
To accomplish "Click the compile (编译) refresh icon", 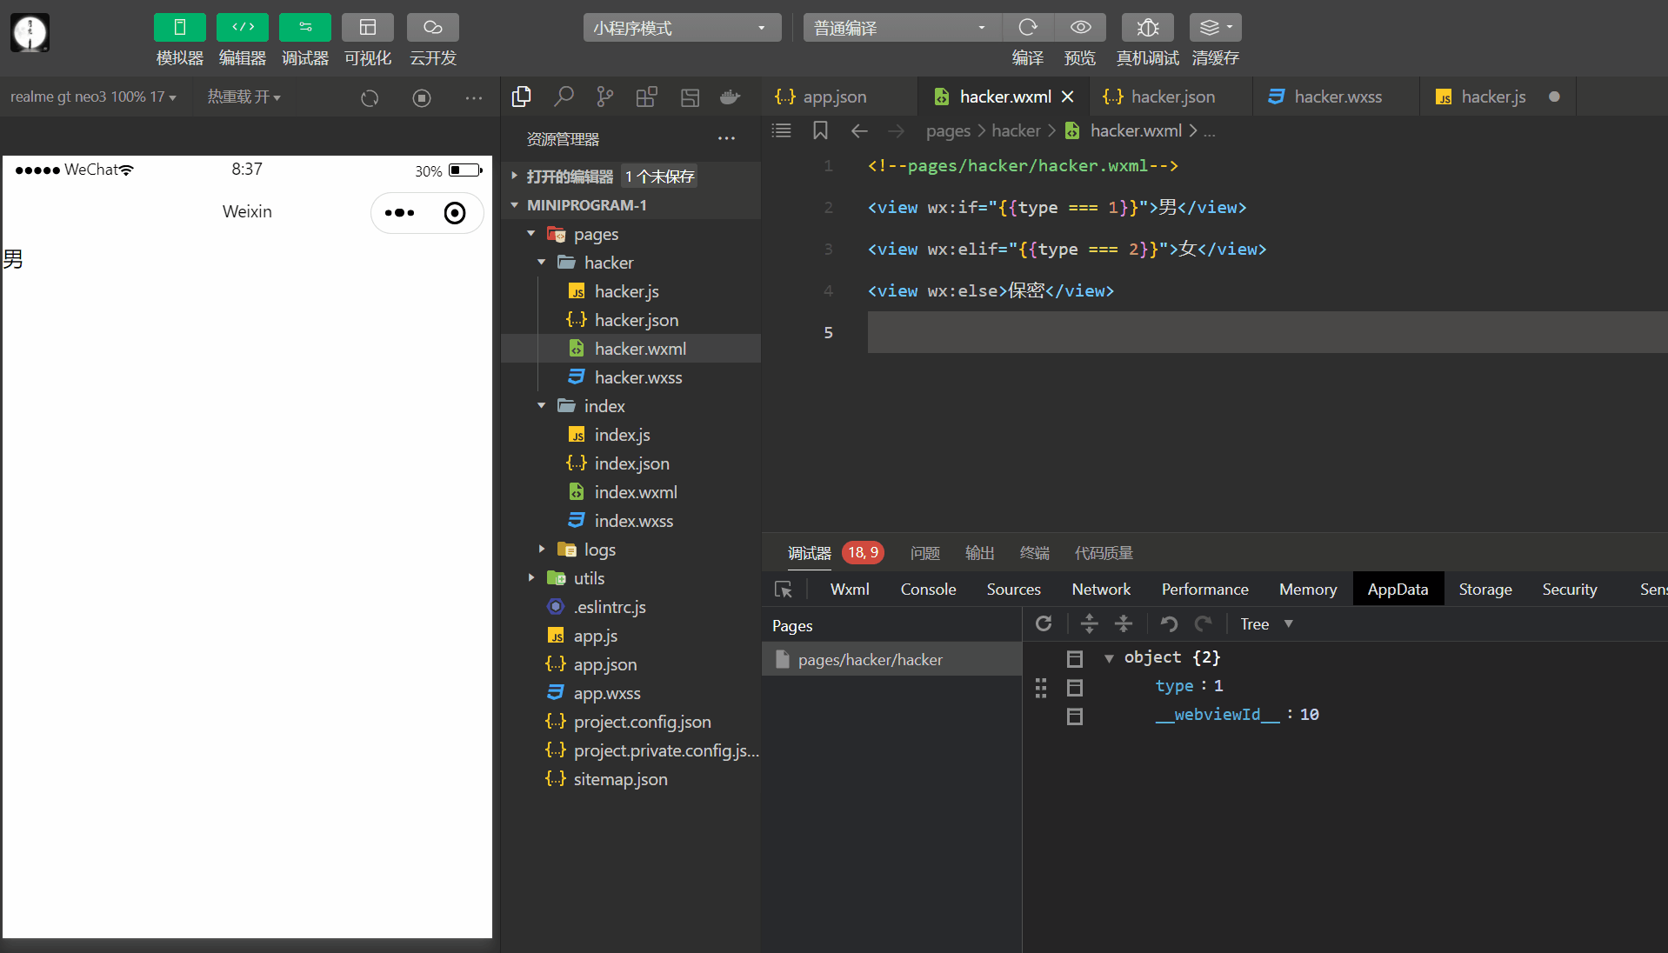I will [x=1028, y=28].
